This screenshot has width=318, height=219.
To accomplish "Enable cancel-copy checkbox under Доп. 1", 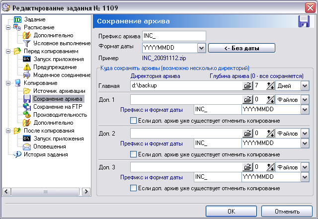I will pyautogui.click(x=133, y=121).
